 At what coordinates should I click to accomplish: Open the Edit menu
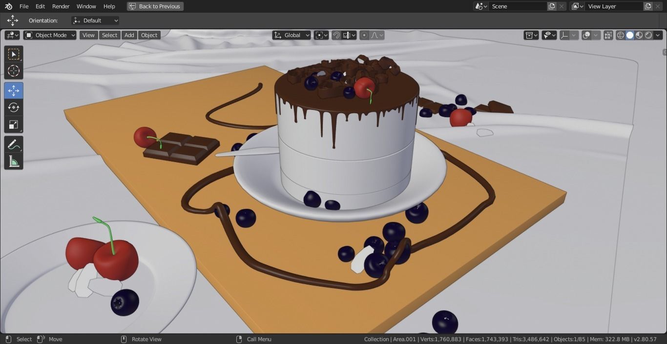click(40, 6)
